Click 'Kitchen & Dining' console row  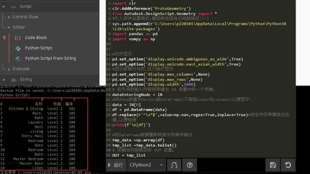[38, 109]
